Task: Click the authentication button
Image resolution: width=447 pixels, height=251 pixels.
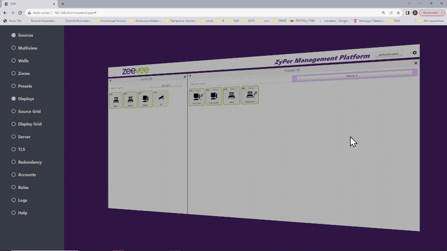Action: click(389, 54)
